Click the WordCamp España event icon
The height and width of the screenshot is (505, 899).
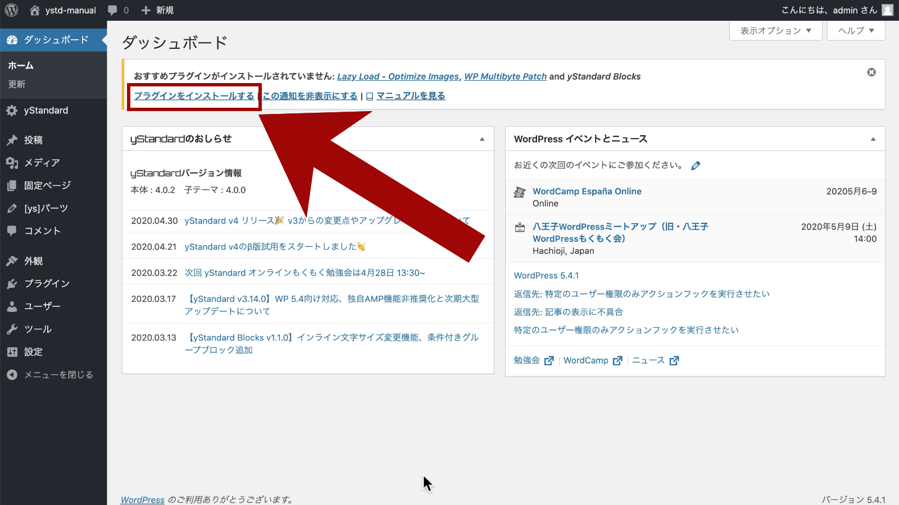pyautogui.click(x=520, y=192)
